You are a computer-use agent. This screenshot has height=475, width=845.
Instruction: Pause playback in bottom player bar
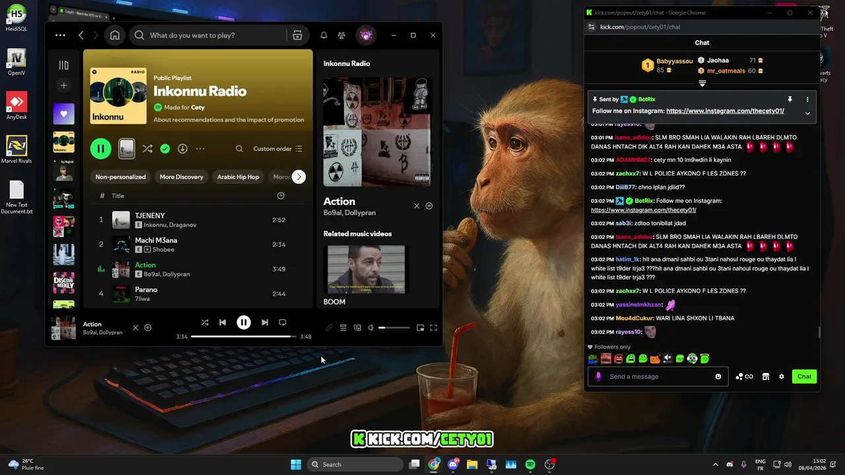pos(244,323)
